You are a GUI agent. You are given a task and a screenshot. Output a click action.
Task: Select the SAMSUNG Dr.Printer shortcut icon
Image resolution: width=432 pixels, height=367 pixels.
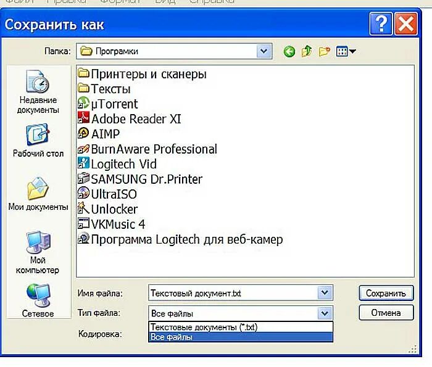coord(83,178)
